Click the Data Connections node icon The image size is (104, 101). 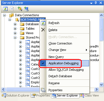pos(11,15)
